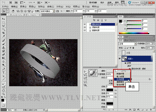Select the Hand tool

click(3, 90)
